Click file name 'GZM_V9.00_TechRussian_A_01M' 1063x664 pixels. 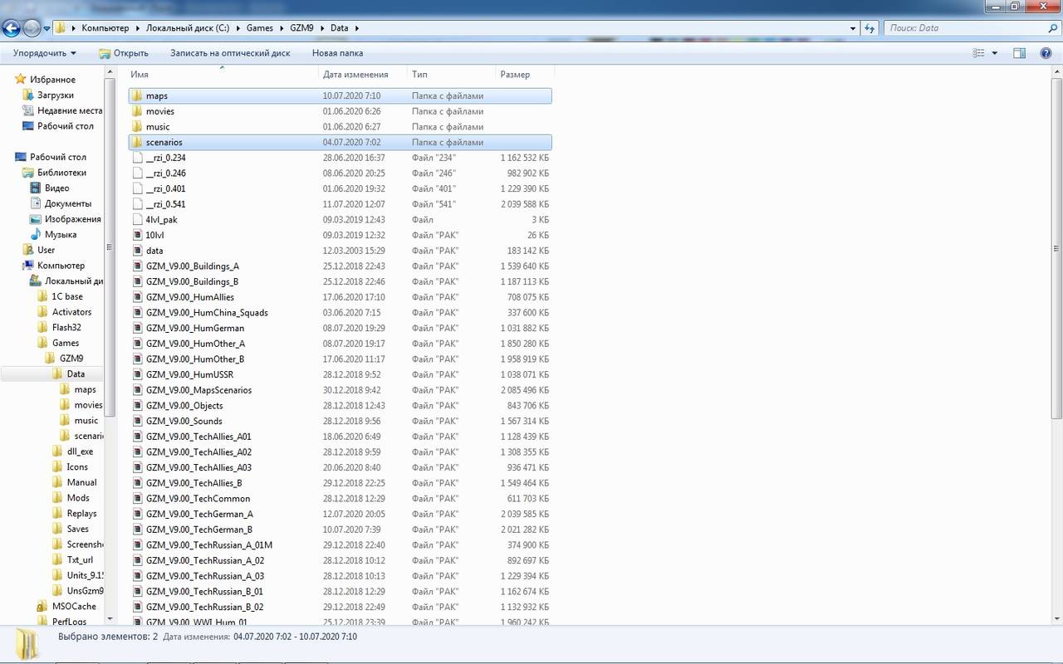[209, 545]
